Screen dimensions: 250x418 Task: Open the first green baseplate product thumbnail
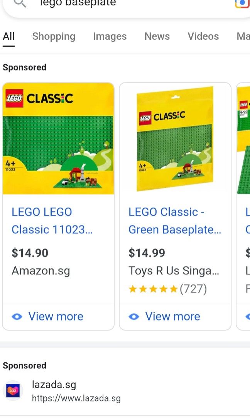click(58, 138)
